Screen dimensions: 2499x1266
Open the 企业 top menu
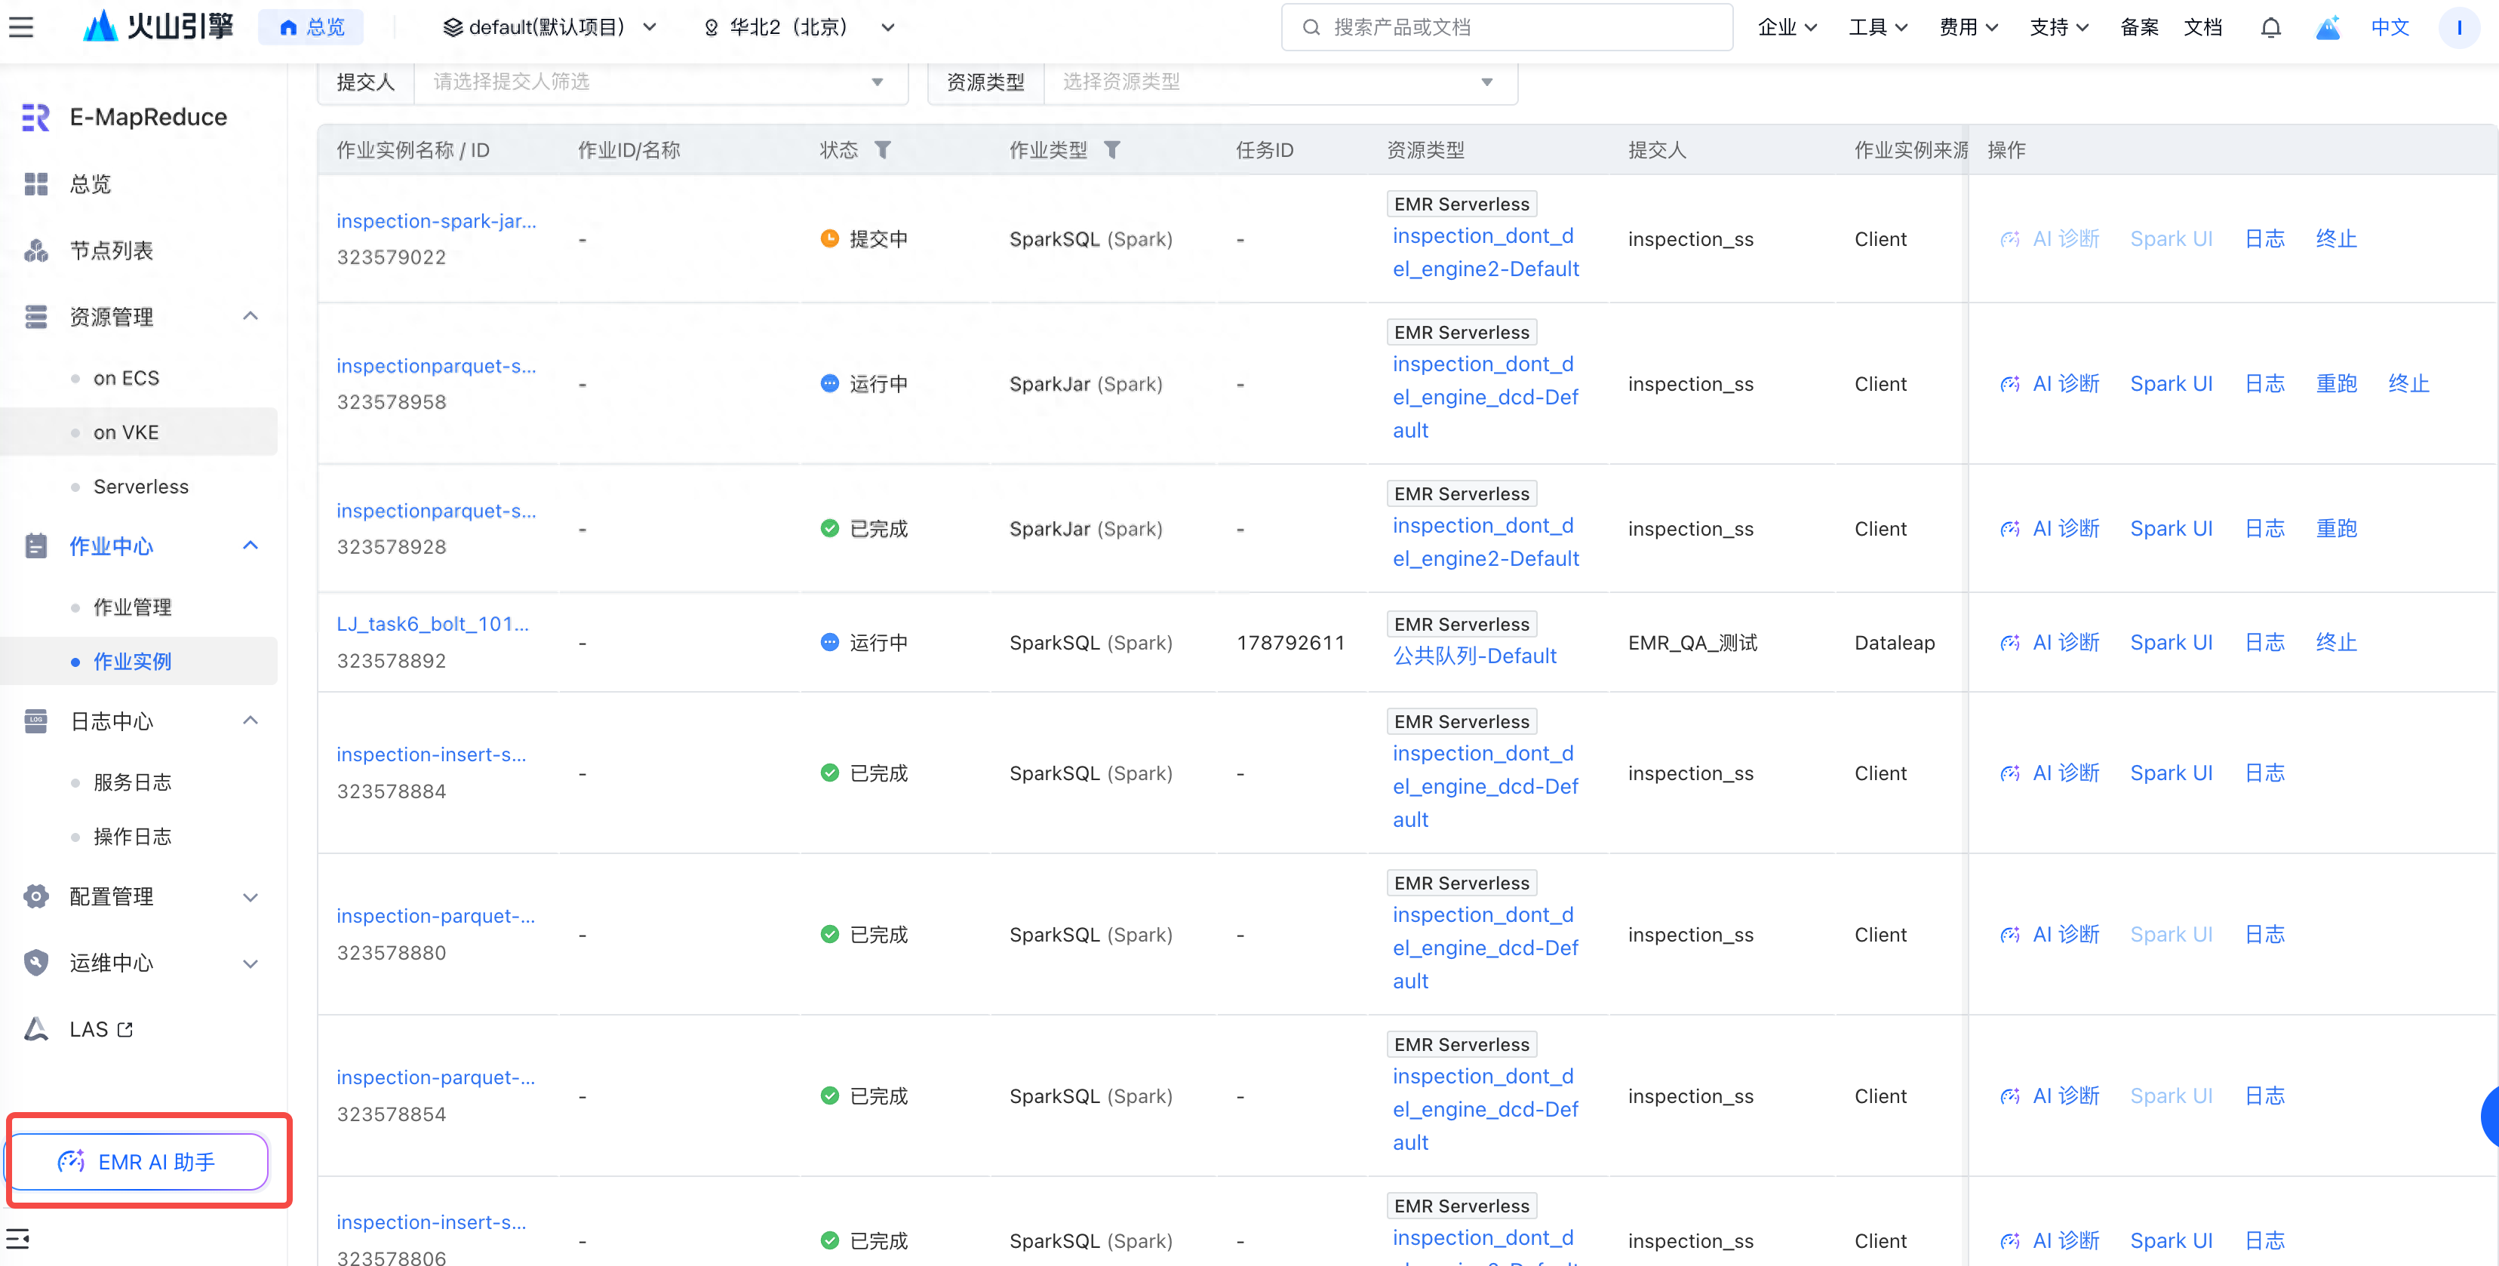click(1787, 27)
